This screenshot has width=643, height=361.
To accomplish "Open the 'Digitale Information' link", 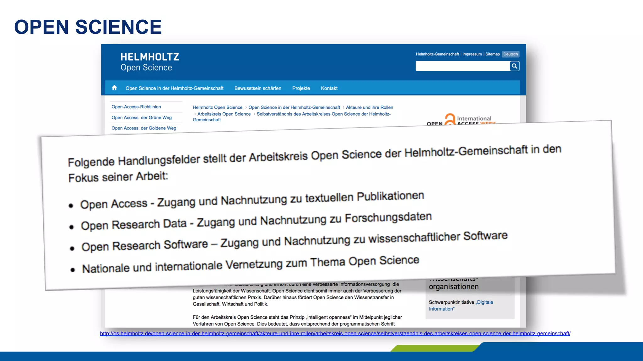I will [461, 306].
